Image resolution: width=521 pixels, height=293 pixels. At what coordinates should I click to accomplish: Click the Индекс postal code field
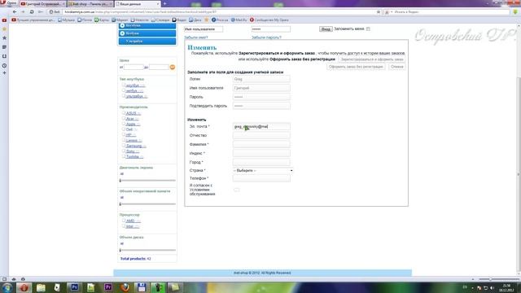pos(261,153)
